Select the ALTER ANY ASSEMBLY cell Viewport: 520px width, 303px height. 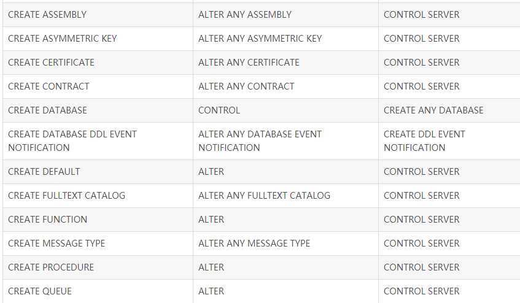(x=285, y=15)
